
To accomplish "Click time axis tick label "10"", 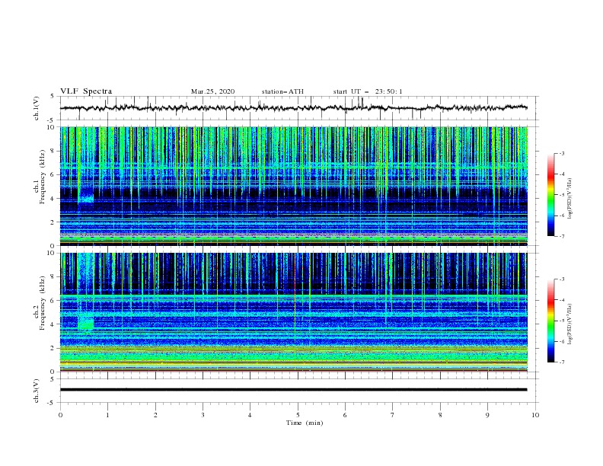I will (535, 415).
